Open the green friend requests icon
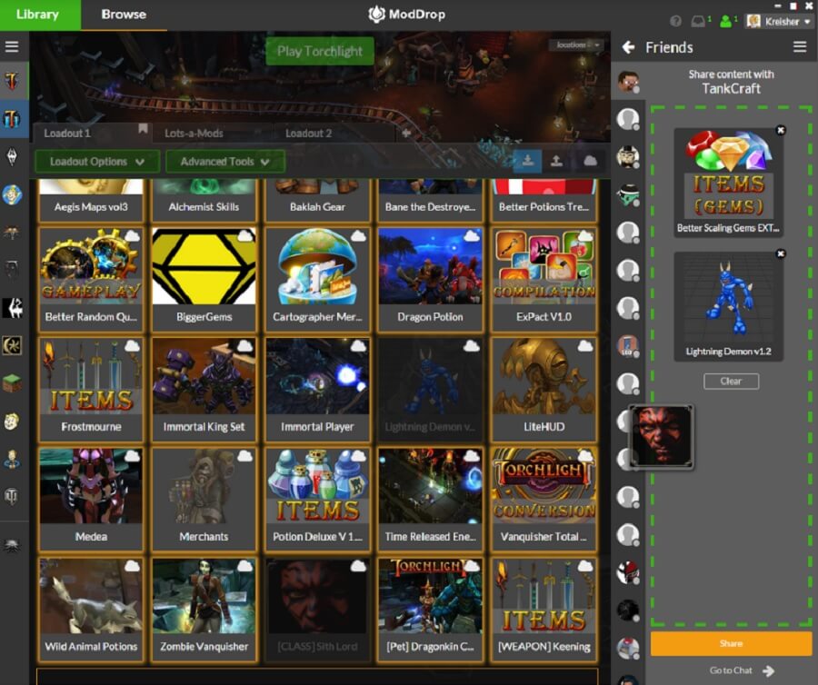The width and height of the screenshot is (818, 685). (725, 22)
